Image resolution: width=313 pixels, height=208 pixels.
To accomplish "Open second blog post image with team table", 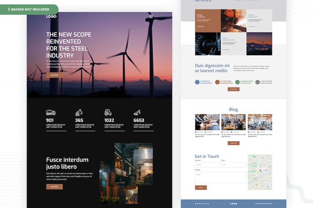I will (233, 122).
